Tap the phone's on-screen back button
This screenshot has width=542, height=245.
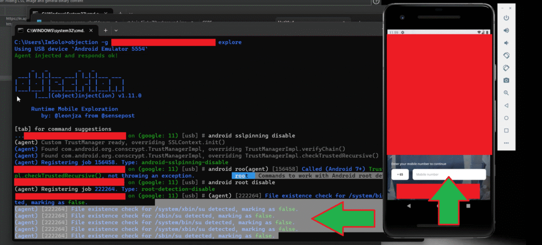pos(409,205)
